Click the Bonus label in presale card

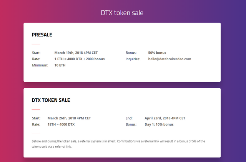pyautogui.click(x=131, y=53)
